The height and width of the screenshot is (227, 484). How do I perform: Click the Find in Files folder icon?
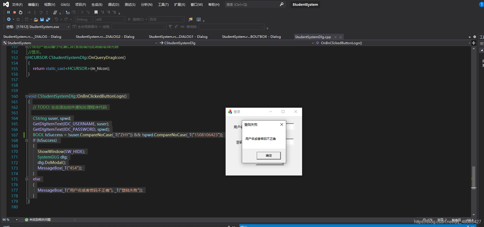point(190,19)
